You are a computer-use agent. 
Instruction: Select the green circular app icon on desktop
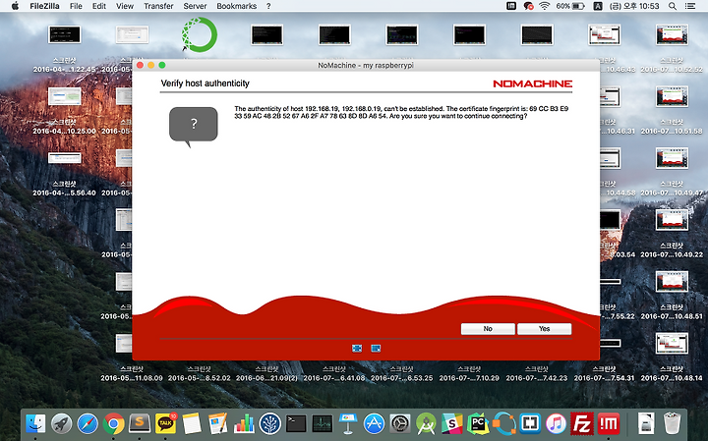[x=199, y=34]
